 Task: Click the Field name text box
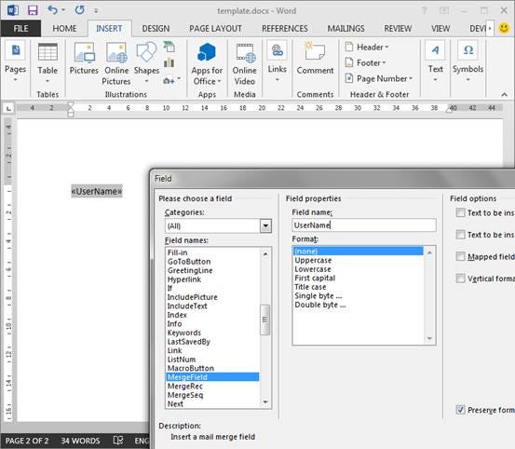tap(364, 225)
